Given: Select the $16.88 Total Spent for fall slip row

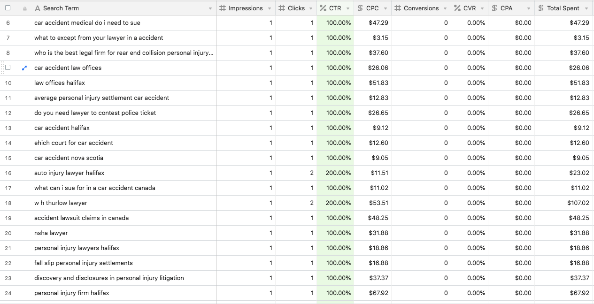Looking at the screenshot, I should click(564, 263).
